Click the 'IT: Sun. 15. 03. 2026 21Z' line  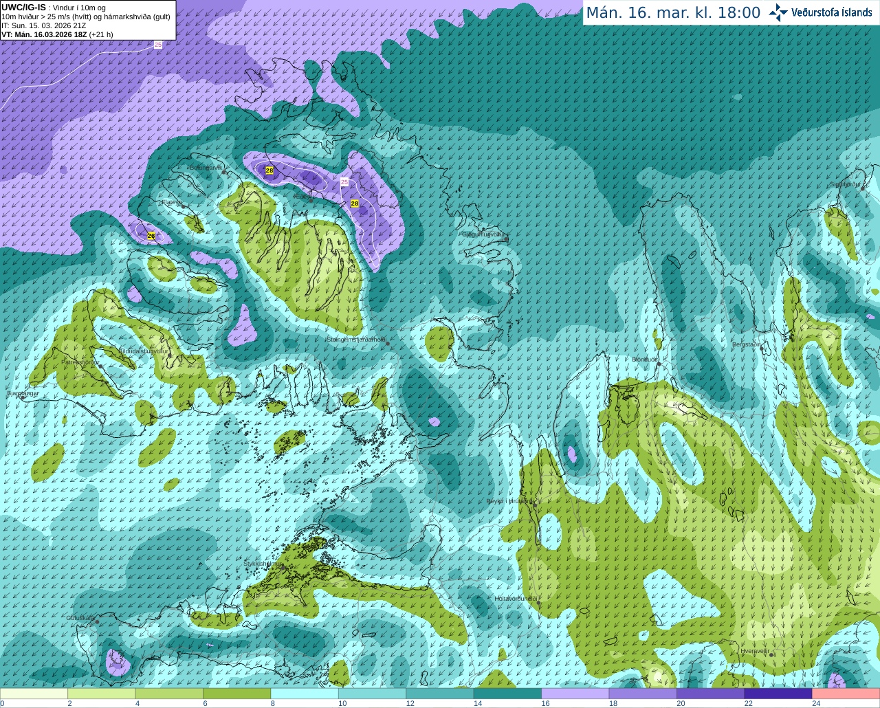[43, 25]
